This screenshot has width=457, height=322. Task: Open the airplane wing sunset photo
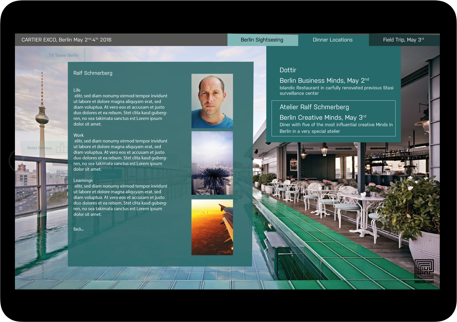212,227
